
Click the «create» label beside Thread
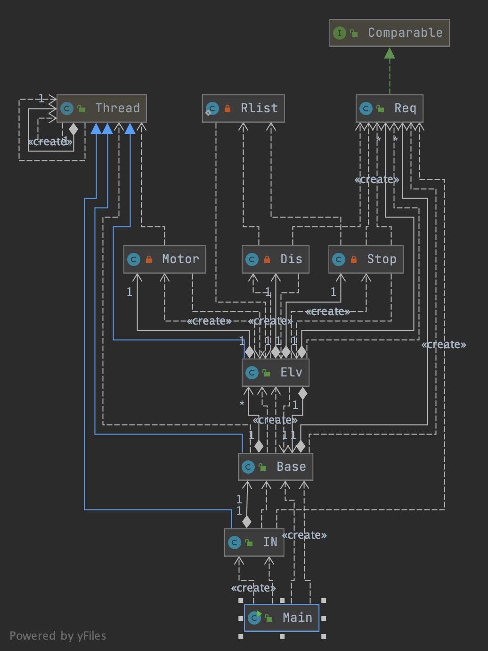[50, 142]
